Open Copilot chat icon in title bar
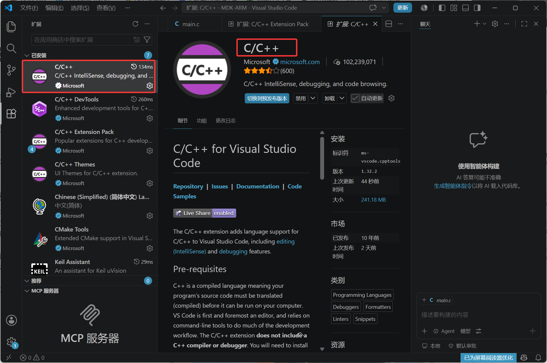The width and height of the screenshot is (547, 363). point(373,8)
